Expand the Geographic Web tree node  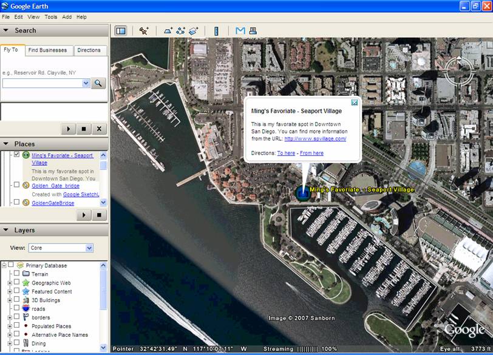tap(10, 283)
